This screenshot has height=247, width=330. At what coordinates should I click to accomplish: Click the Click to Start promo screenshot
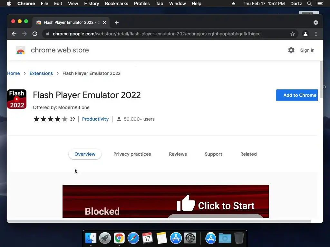[x=166, y=201]
